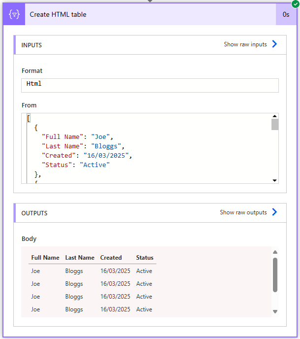Collapse the Create HTML table action header
The image size is (300, 339).
coord(148,14)
